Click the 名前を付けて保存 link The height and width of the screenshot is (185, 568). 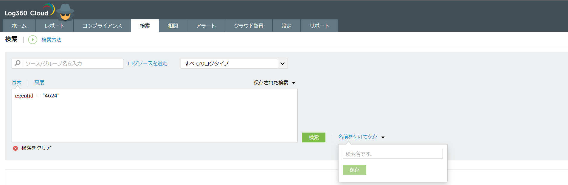click(x=358, y=137)
